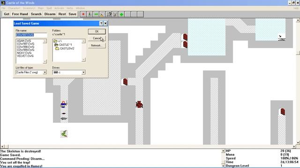
Task: Select NICKY.CWG in the file list
Action: pyautogui.click(x=24, y=53)
